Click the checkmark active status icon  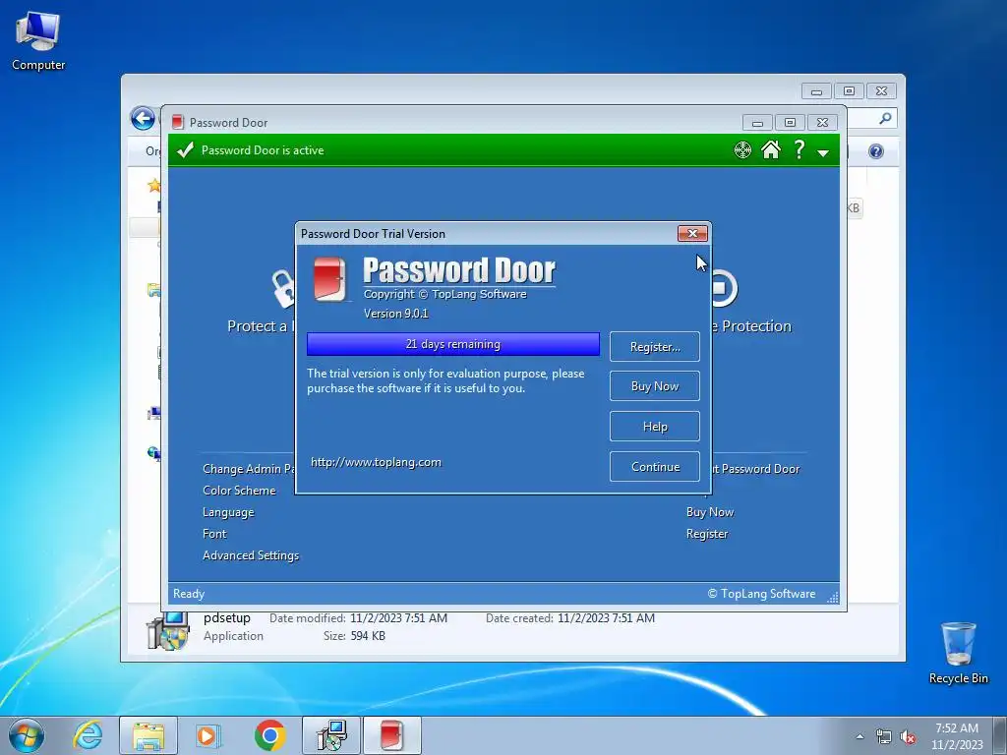coord(185,150)
